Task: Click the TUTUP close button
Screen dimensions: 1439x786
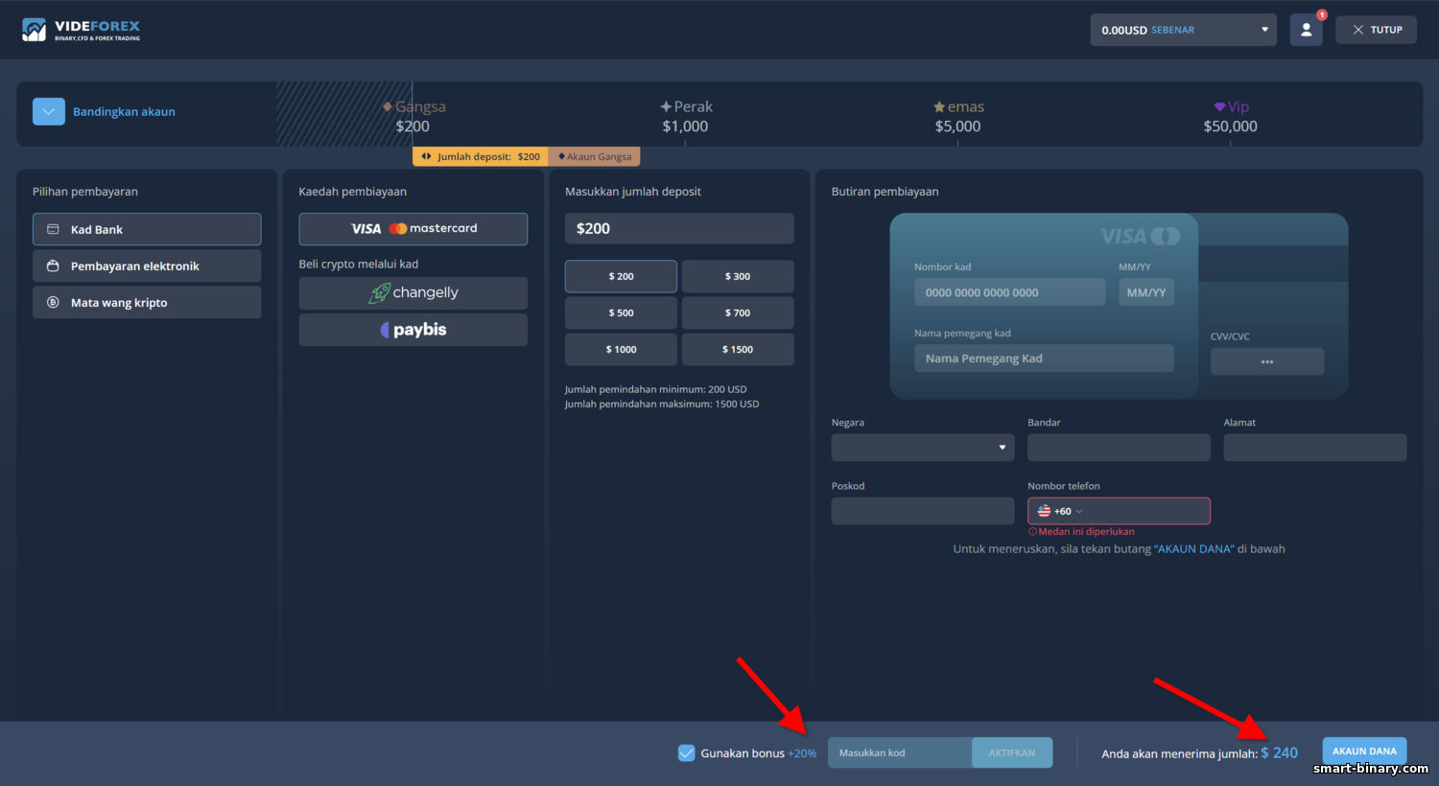Action: coord(1376,30)
